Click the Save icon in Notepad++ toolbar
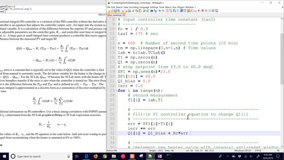Viewport: 284px width, 160px height. 115,11
